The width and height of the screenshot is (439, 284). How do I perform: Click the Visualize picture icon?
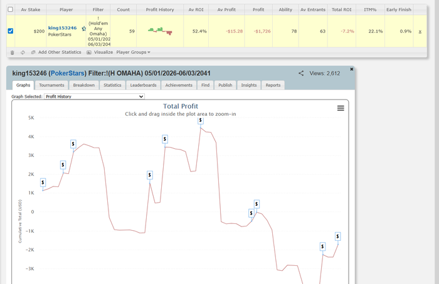click(89, 52)
